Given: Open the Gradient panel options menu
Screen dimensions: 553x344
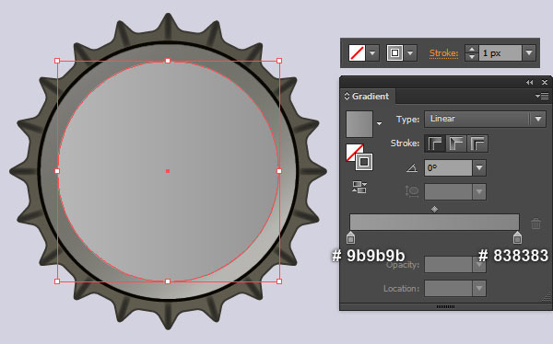Looking at the screenshot, I should 542,96.
